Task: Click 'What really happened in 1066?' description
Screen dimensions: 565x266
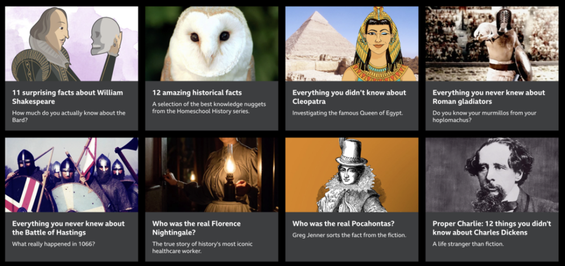Action: click(x=54, y=243)
